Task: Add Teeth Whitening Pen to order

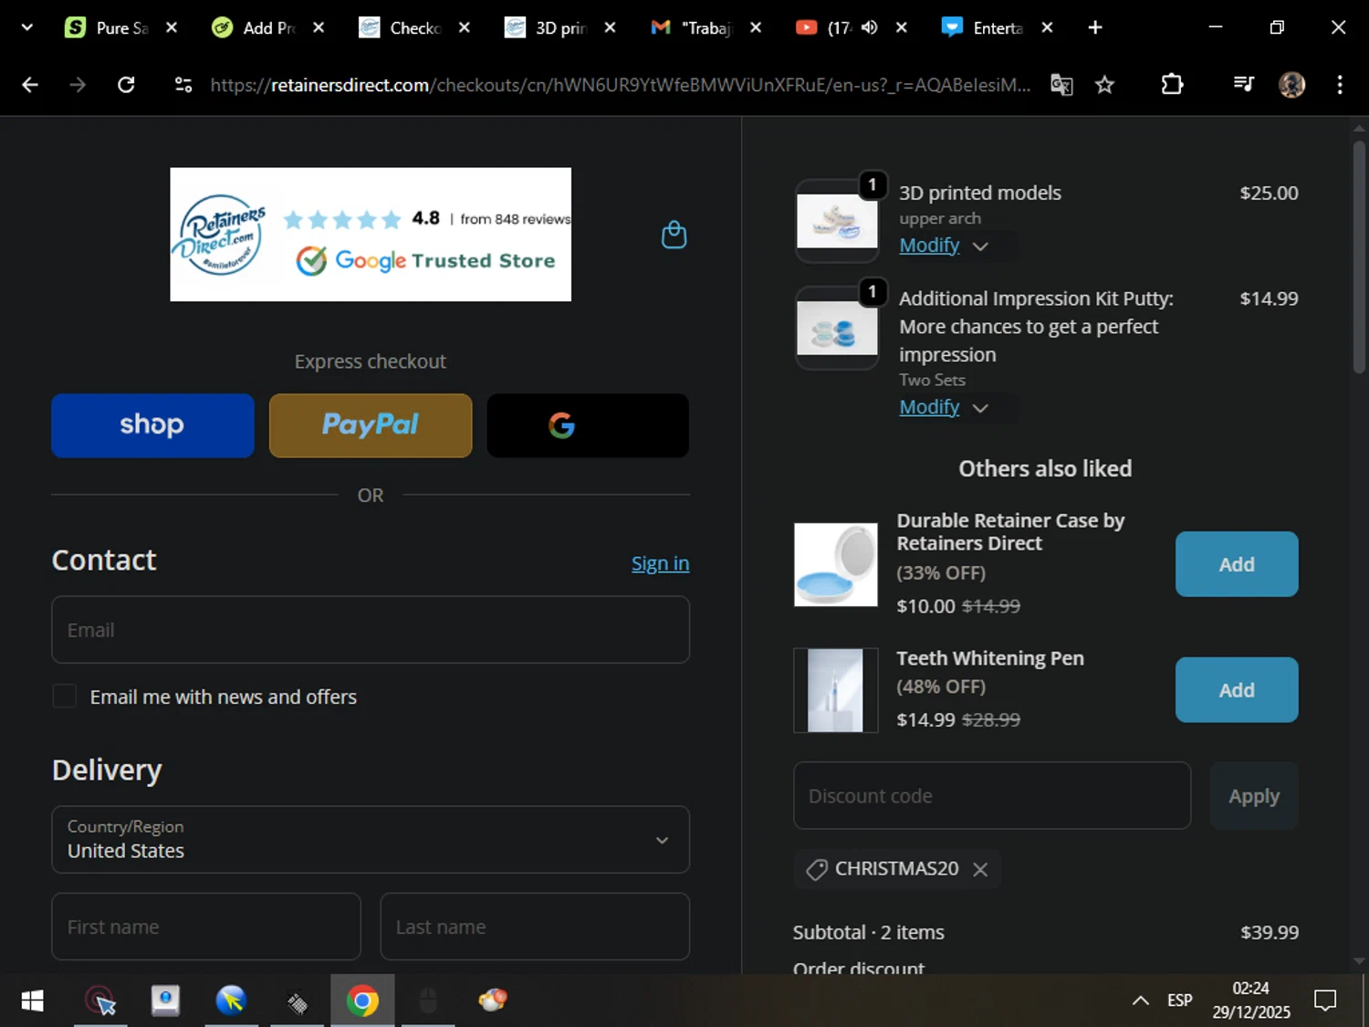Action: click(1237, 690)
